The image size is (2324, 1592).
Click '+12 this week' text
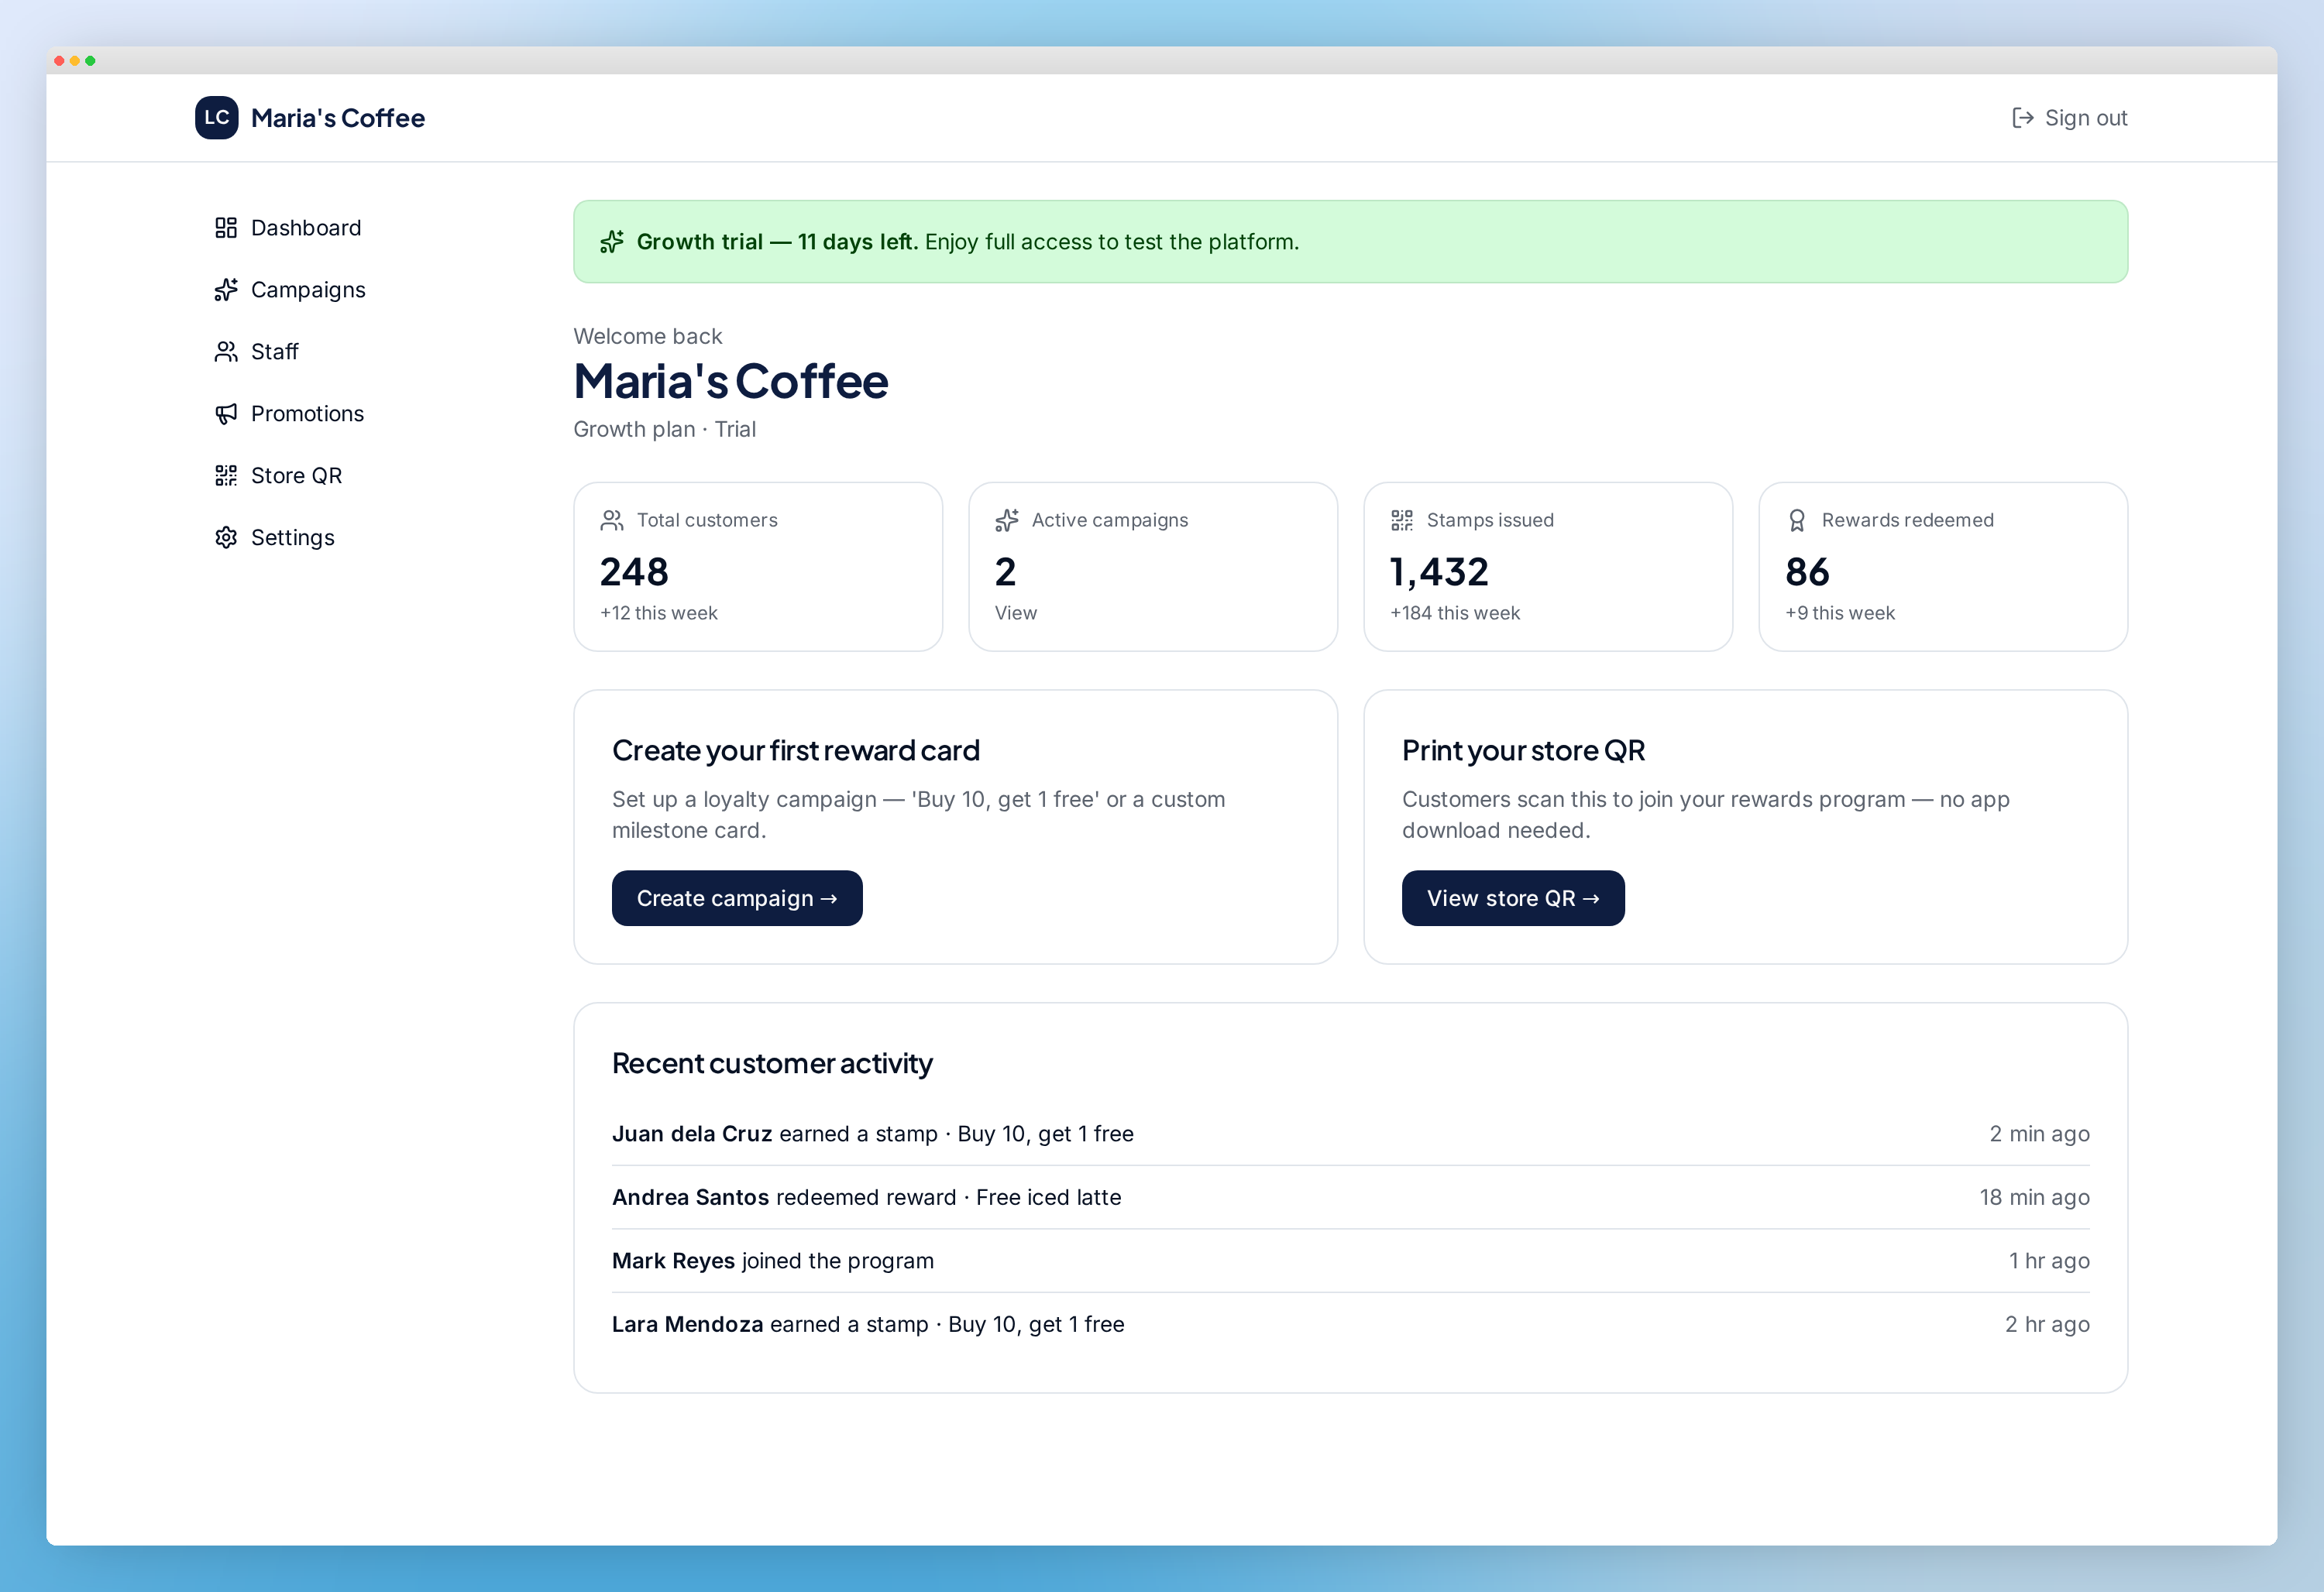tap(659, 613)
